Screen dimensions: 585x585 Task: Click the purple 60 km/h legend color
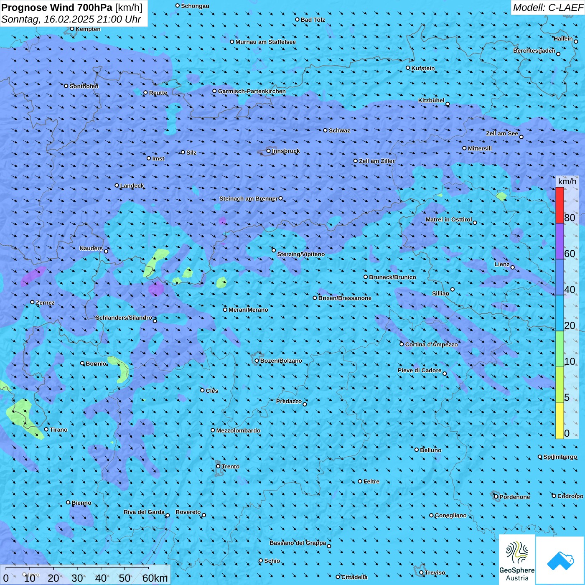click(560, 241)
